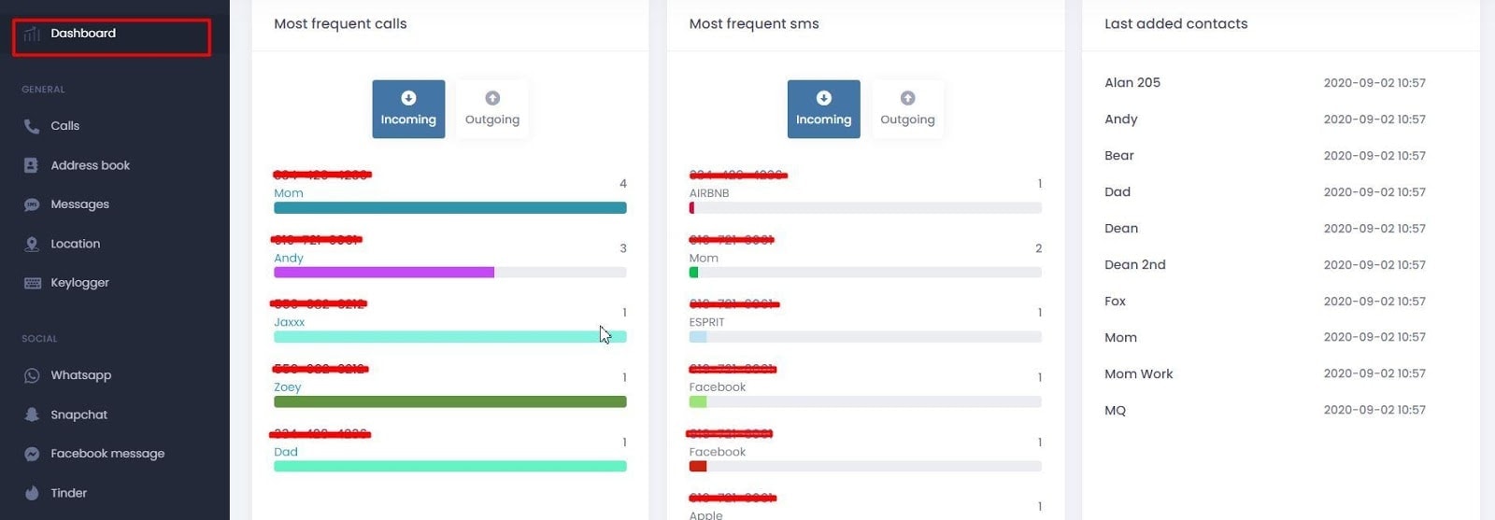The image size is (1495, 520).
Task: Select Location in the sidebar
Action: [75, 244]
